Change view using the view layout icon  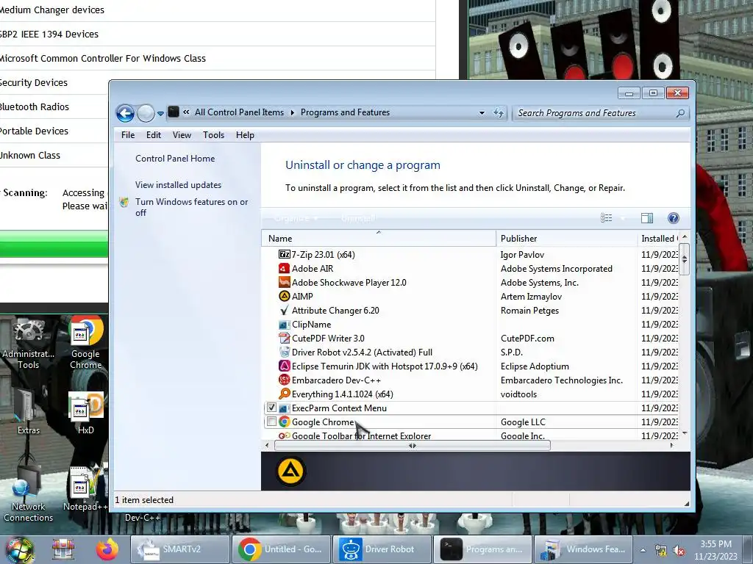(606, 218)
